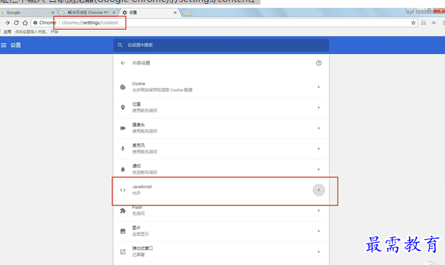Go back from 内容设置 with arrow
The width and height of the screenshot is (445, 265).
[123, 63]
